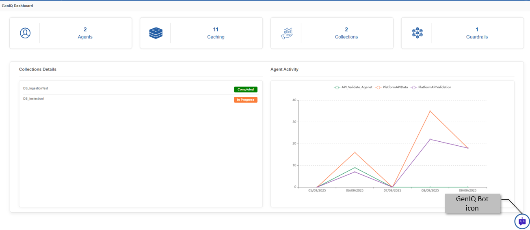Click PlatformAPIData peak point on 08/09/2025
Screen dimensions: 530x230
430,111
